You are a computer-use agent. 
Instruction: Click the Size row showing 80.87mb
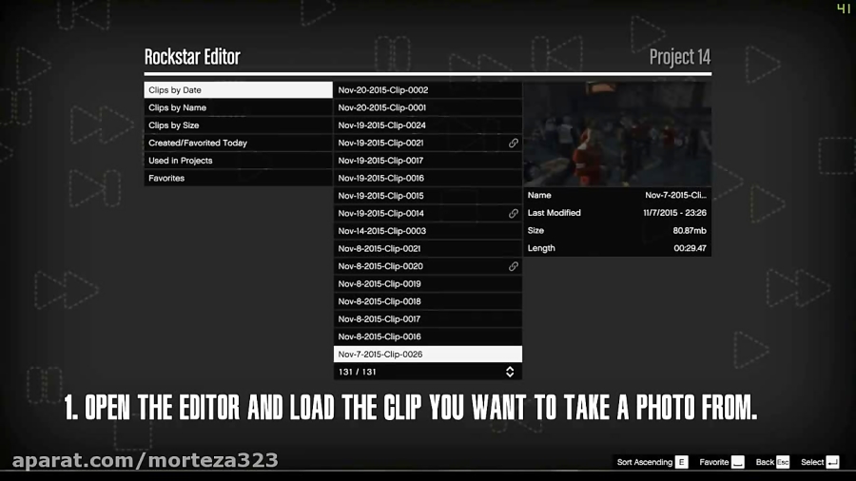click(x=617, y=230)
